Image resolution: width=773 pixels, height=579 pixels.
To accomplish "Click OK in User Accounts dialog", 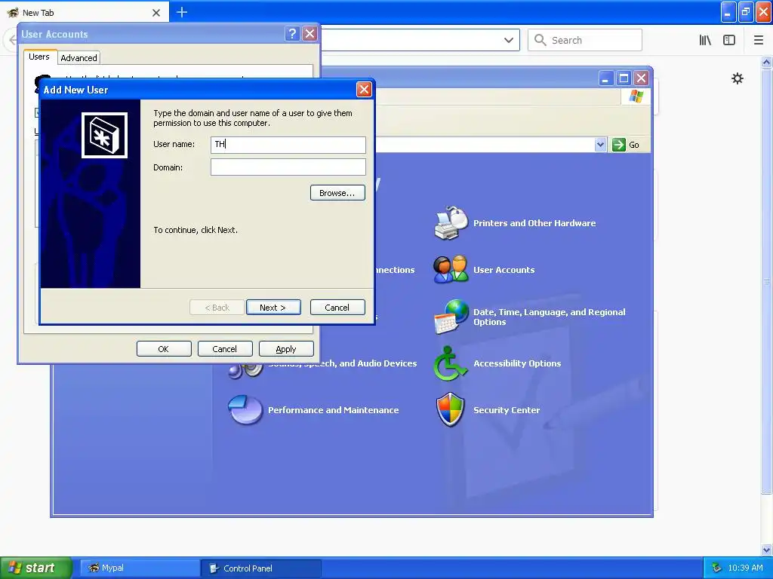I will pyautogui.click(x=164, y=348).
